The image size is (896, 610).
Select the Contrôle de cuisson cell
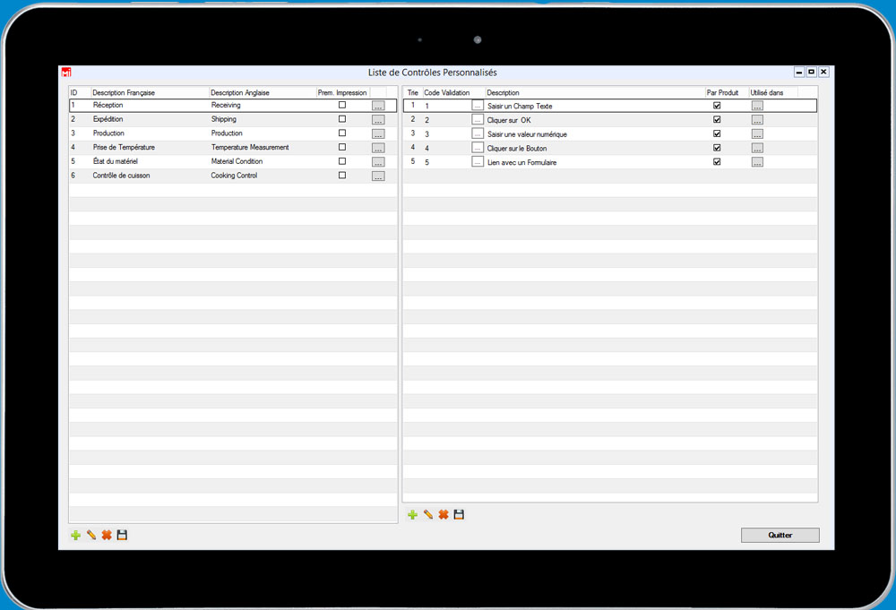121,176
